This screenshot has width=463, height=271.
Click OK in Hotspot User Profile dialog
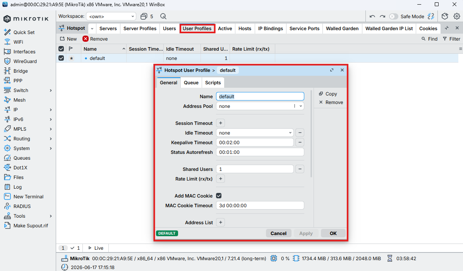tap(333, 233)
